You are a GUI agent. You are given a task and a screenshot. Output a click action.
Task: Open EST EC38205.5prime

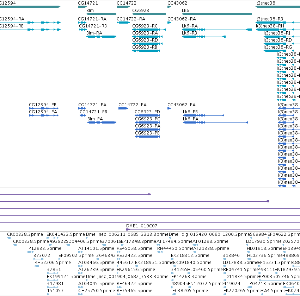coord(190,291)
